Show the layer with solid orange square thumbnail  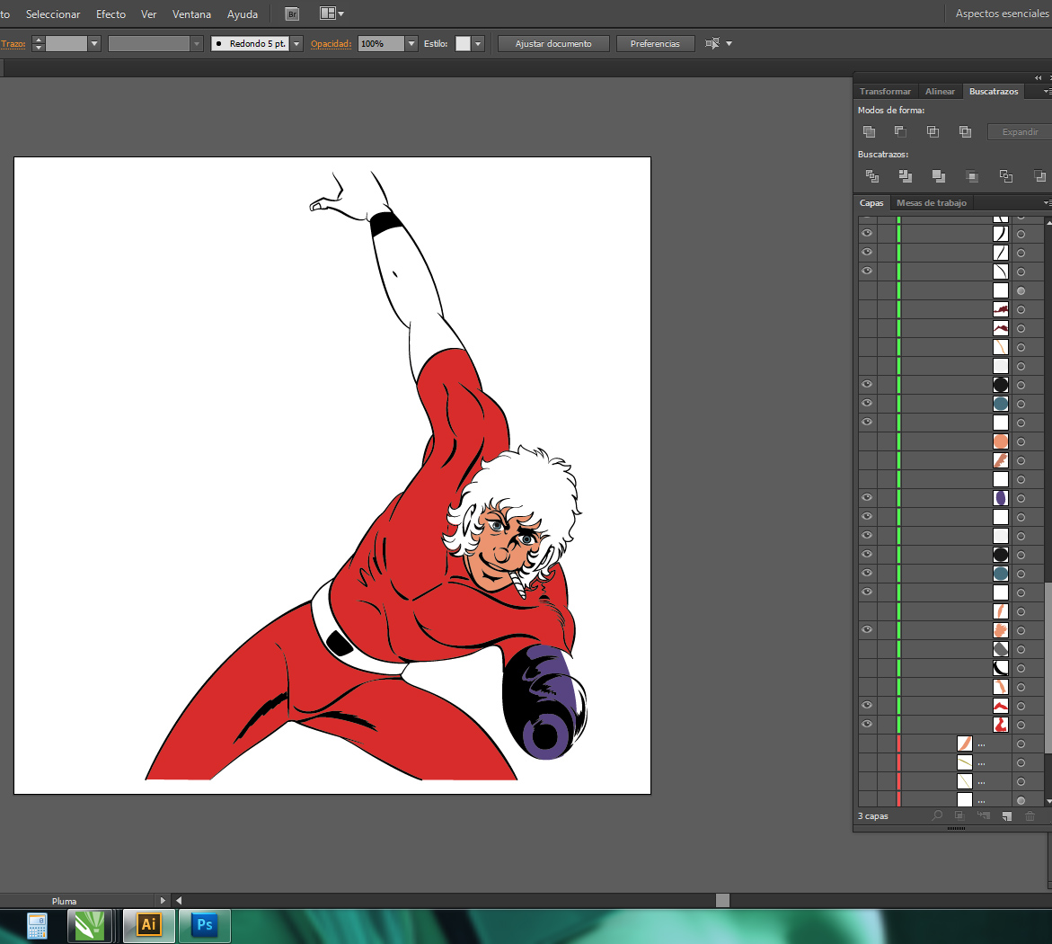[867, 441]
